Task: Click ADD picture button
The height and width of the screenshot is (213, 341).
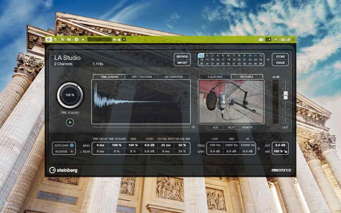Action: coord(215,127)
